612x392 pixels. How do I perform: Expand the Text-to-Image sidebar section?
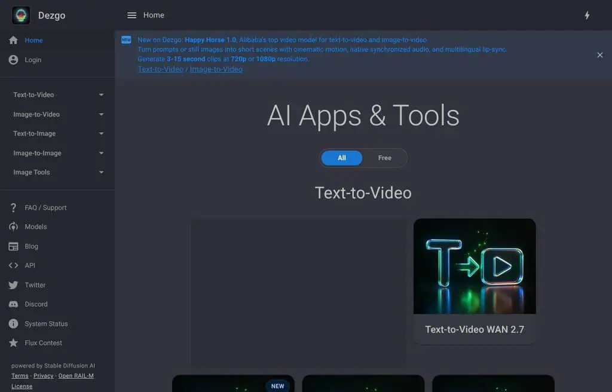click(x=57, y=133)
